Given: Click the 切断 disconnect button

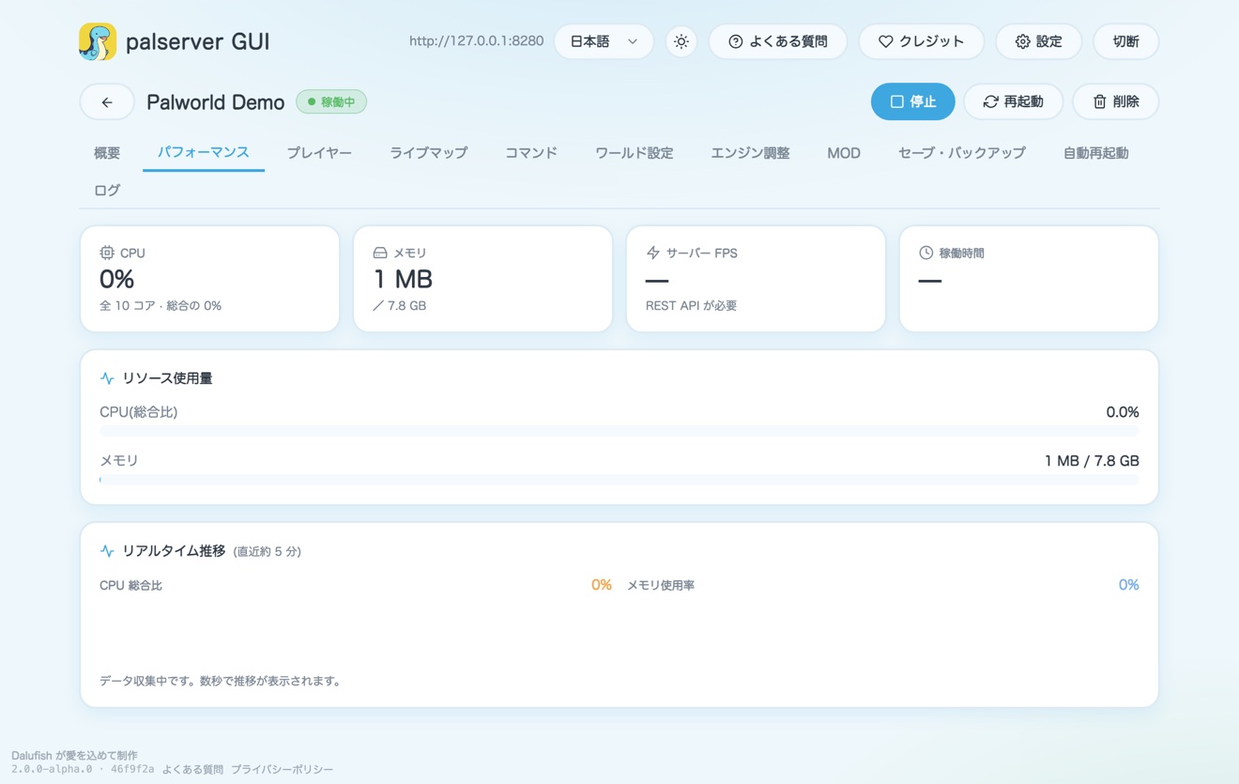Looking at the screenshot, I should click(x=1125, y=41).
